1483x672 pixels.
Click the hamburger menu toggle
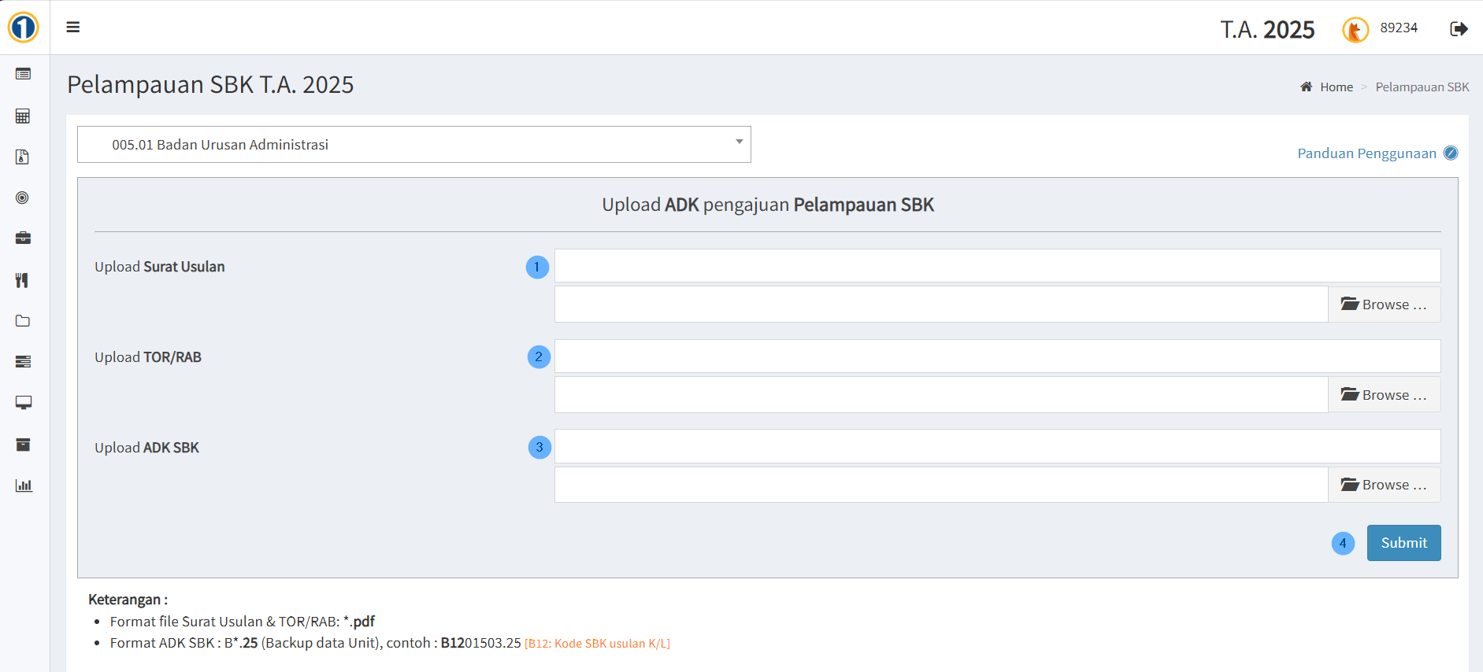coord(73,28)
